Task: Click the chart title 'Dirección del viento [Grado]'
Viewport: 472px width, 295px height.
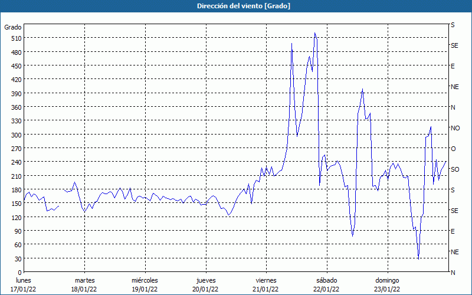Action: 244,6
